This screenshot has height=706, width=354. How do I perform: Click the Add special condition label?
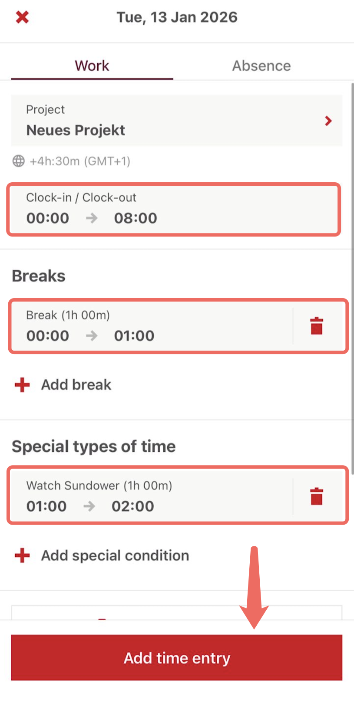pos(115,555)
